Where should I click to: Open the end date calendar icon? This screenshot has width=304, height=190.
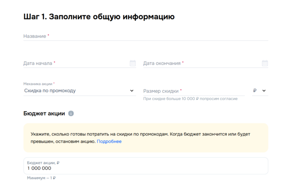pyautogui.click(x=265, y=63)
